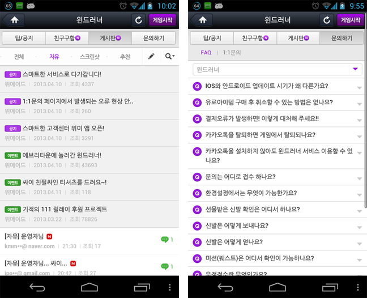Open the 문의하기 tab on left phone

click(153, 38)
